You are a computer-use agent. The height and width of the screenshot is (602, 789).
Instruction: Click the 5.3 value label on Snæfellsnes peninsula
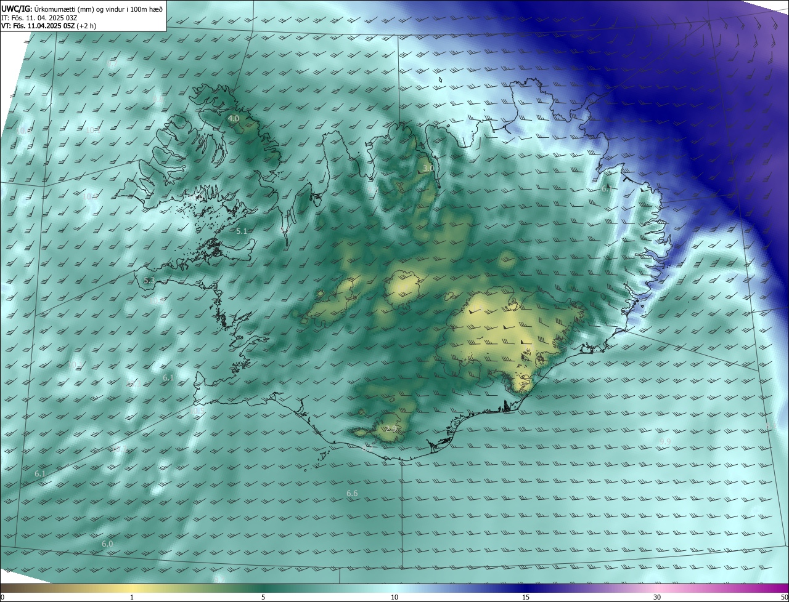pyautogui.click(x=149, y=281)
